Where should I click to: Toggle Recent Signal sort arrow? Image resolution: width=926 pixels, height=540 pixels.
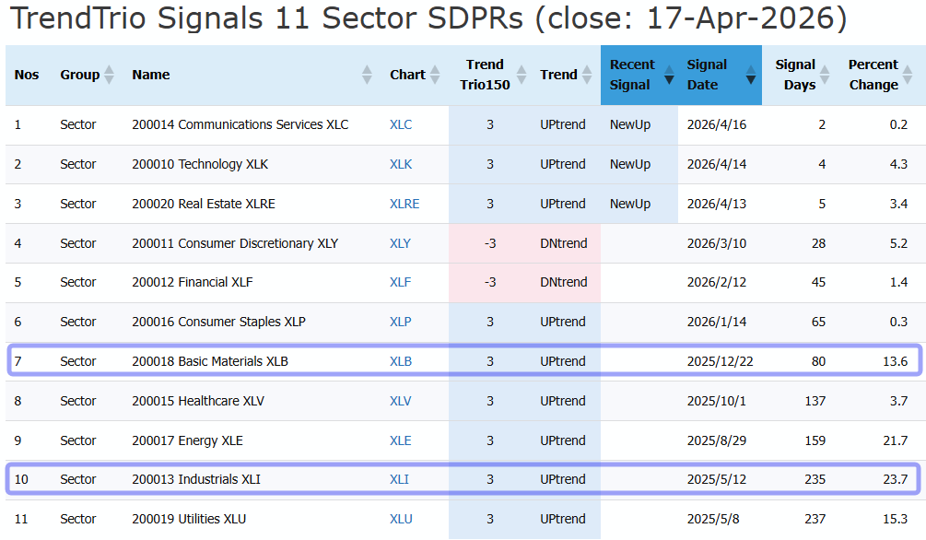point(668,76)
